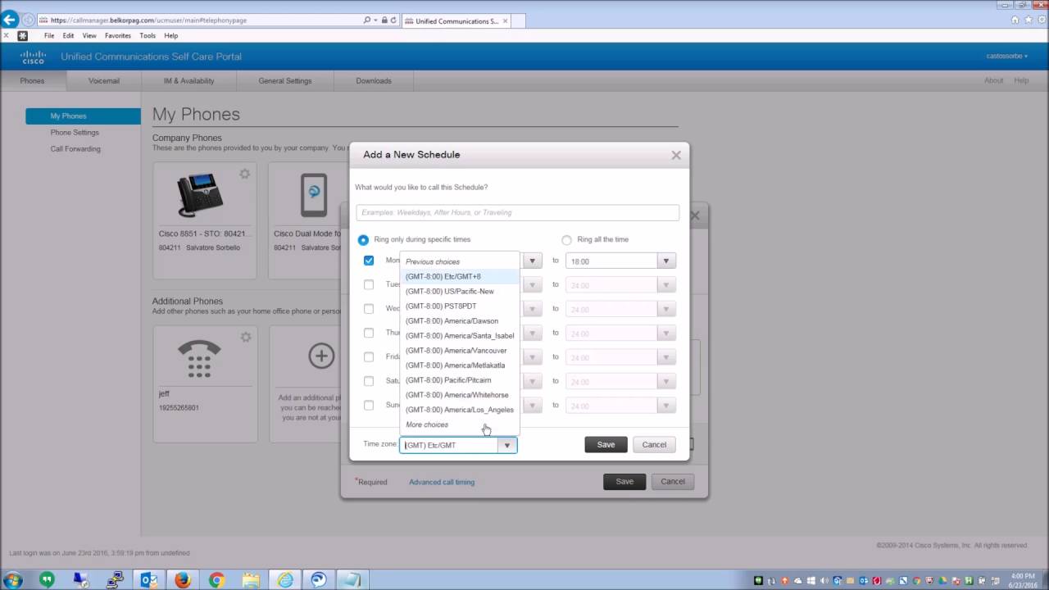Switch to the Downloads tab
Viewport: 1049px width, 590px height.
pyautogui.click(x=374, y=81)
